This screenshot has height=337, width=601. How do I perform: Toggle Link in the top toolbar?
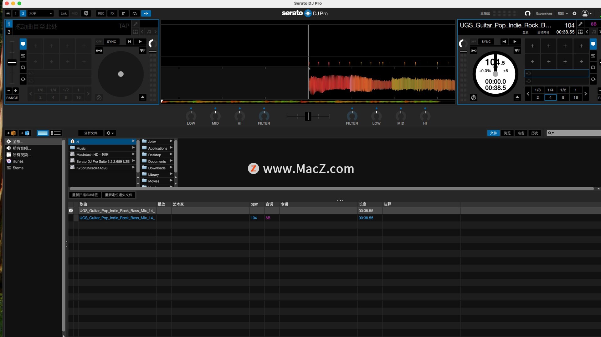[64, 13]
